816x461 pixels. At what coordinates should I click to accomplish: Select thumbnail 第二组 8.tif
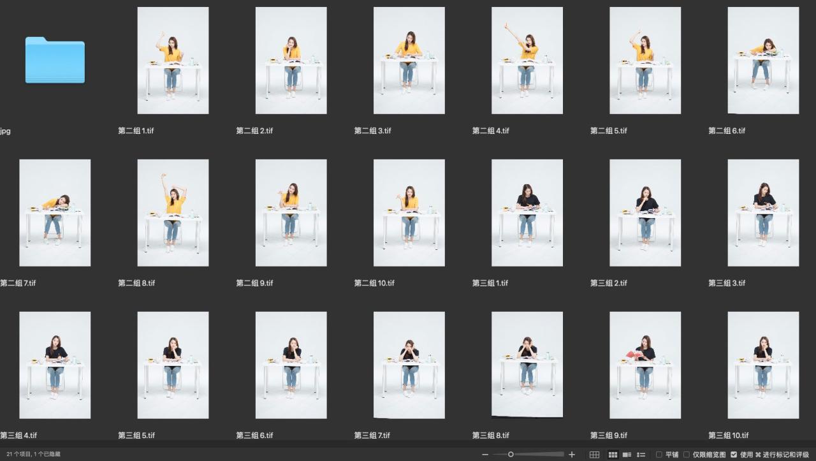click(x=173, y=213)
